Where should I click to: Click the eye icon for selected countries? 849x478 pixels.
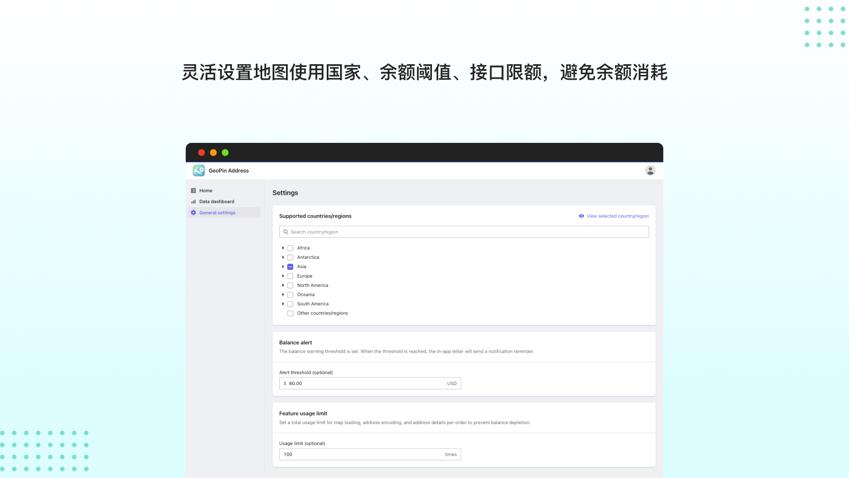coord(582,216)
